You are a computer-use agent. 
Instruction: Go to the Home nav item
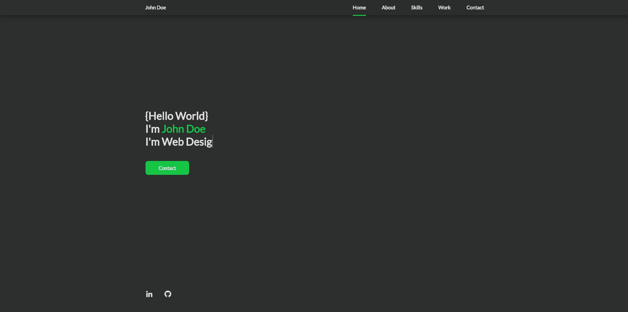click(x=359, y=8)
